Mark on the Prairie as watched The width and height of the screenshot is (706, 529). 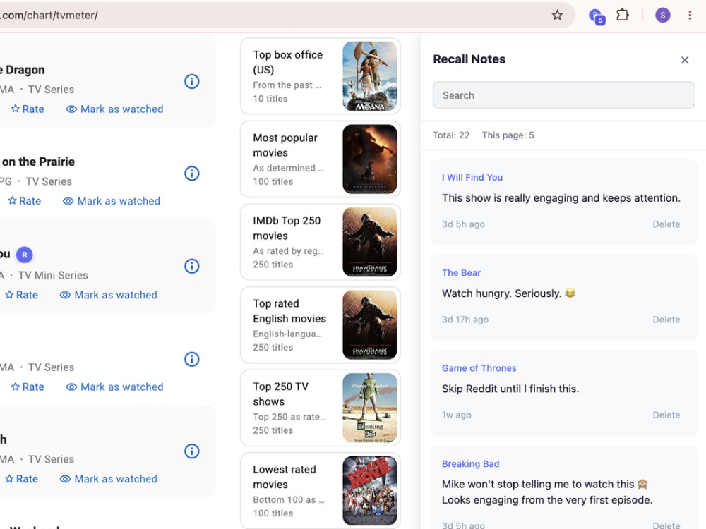pyautogui.click(x=112, y=201)
